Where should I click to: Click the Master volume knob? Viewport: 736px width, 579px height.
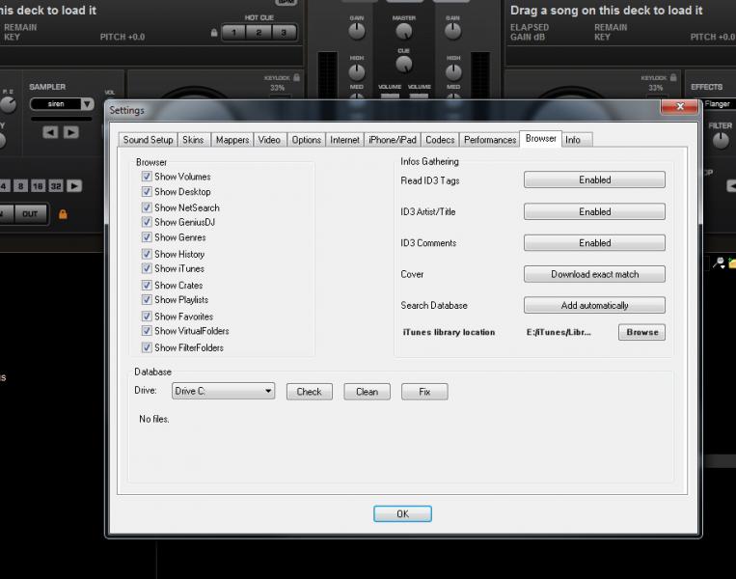pos(403,31)
